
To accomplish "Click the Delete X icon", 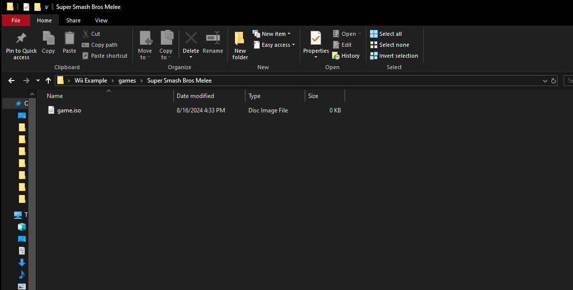I will [191, 38].
